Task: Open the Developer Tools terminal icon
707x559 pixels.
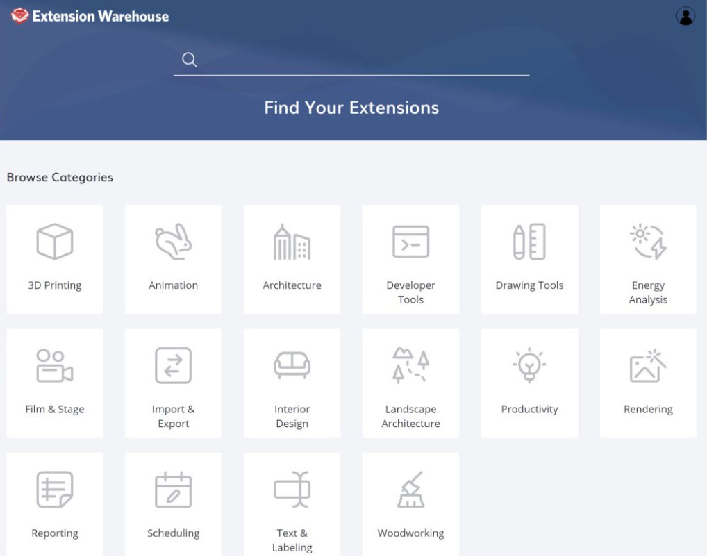Action: coord(410,242)
